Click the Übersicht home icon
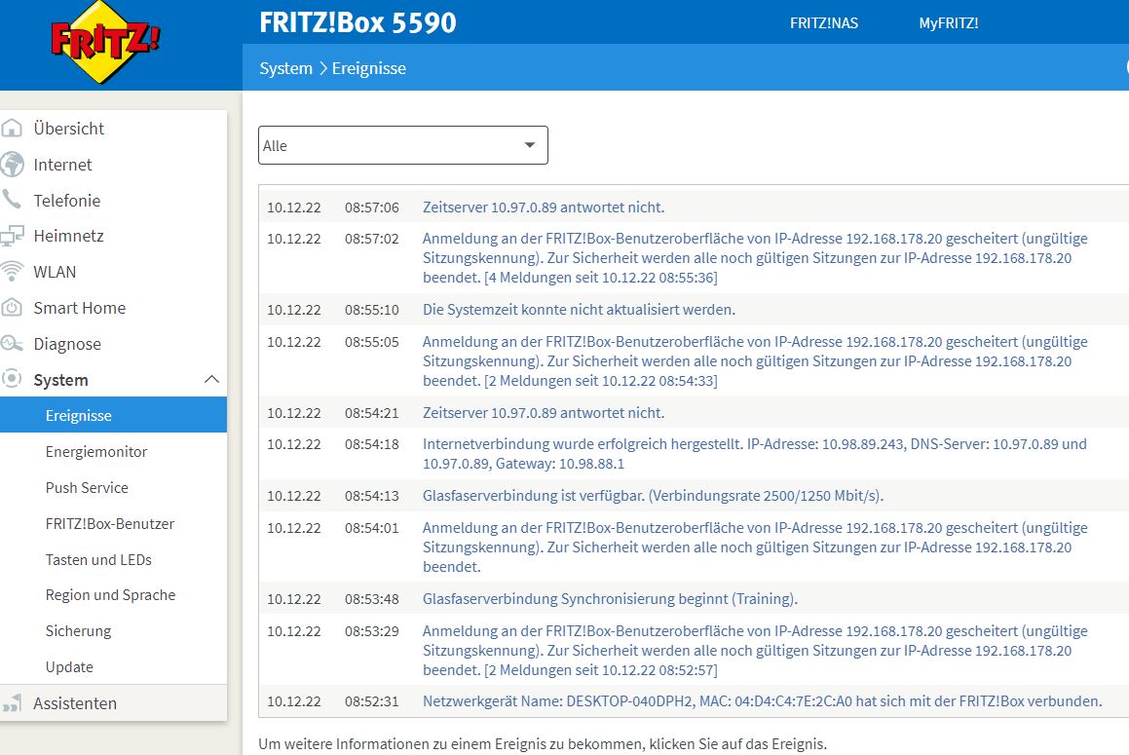Image resolution: width=1129 pixels, height=755 pixels. pyautogui.click(x=12, y=129)
